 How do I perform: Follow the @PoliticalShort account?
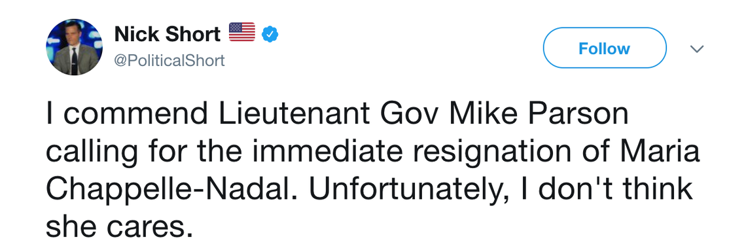click(x=604, y=48)
